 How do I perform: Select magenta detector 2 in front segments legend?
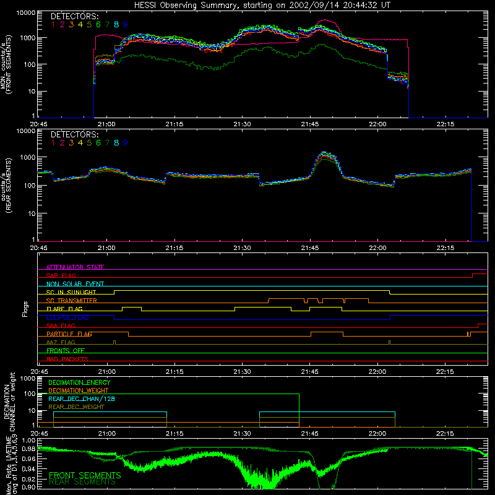62,25
